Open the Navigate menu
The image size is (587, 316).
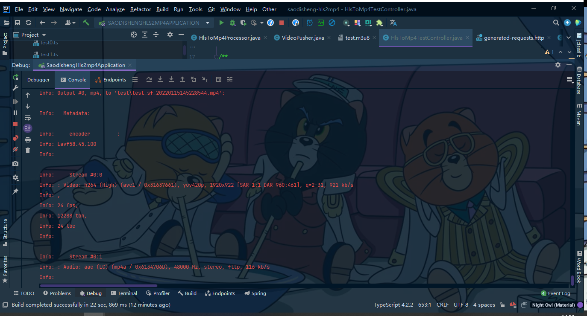71,9
